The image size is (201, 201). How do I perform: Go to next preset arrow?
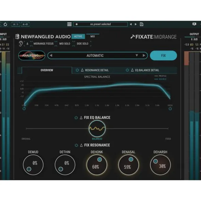(136, 24)
